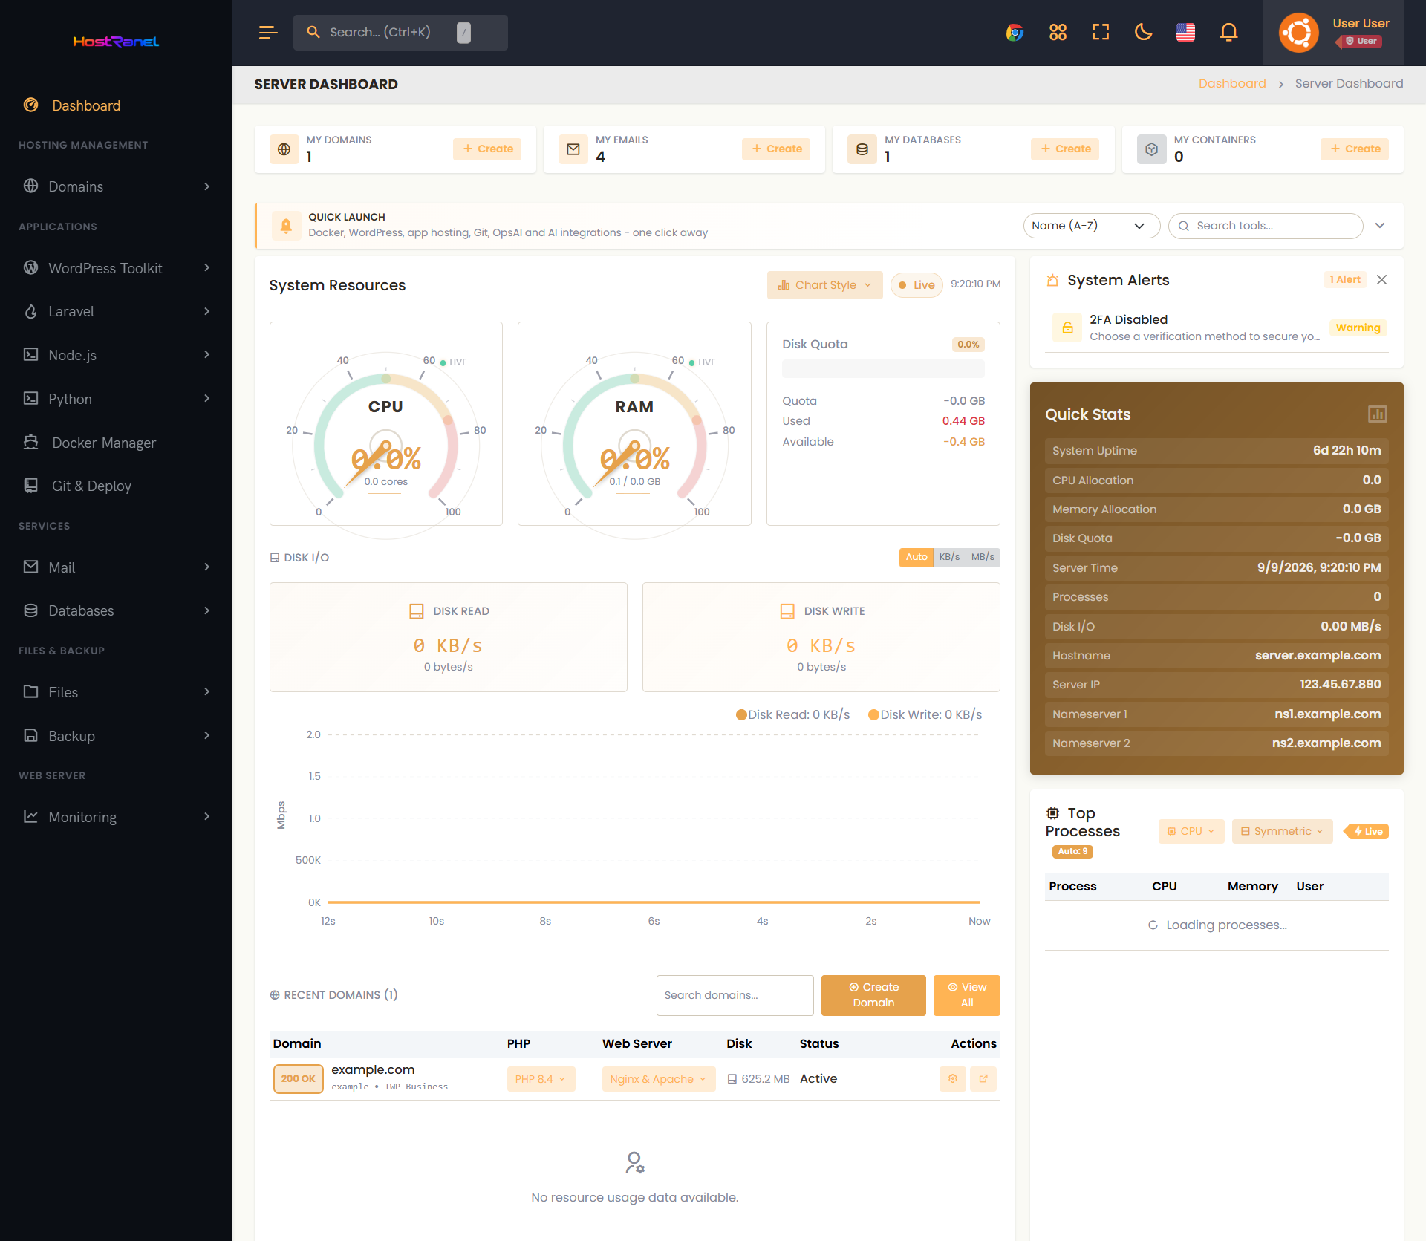Open the Name (A-Z) sort dropdown
Viewport: 1426px width, 1241px height.
[1091, 226]
